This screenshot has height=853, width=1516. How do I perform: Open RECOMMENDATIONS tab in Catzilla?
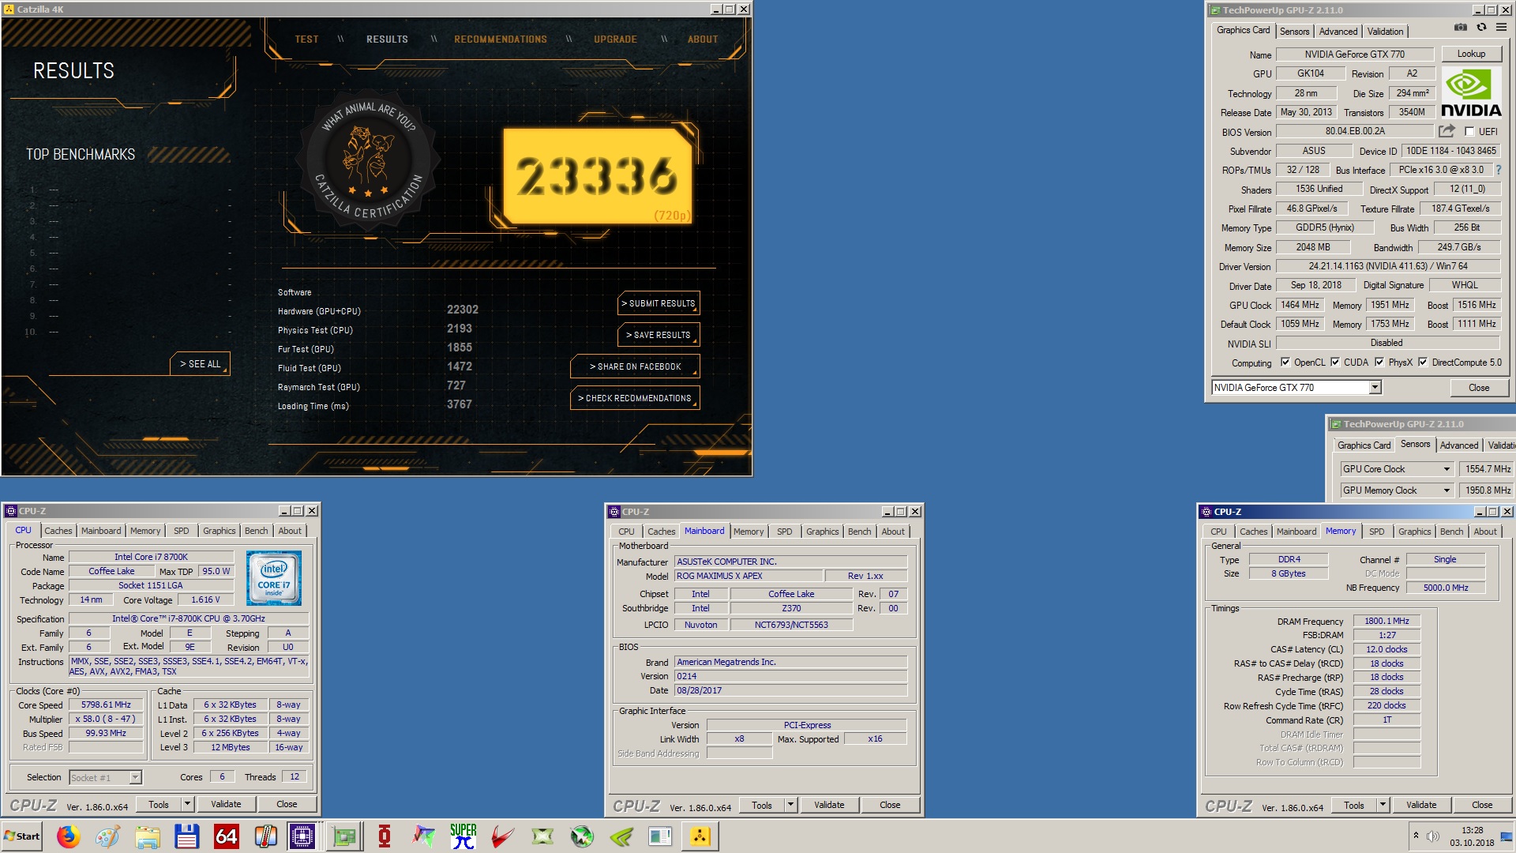point(501,39)
